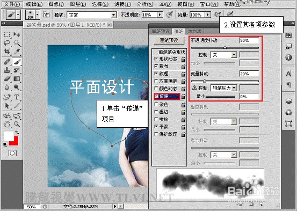
Task: Open the Layers panel icon in dock
Action: (x=288, y=101)
